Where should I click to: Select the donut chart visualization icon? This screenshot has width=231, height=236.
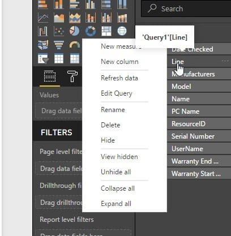point(91,31)
